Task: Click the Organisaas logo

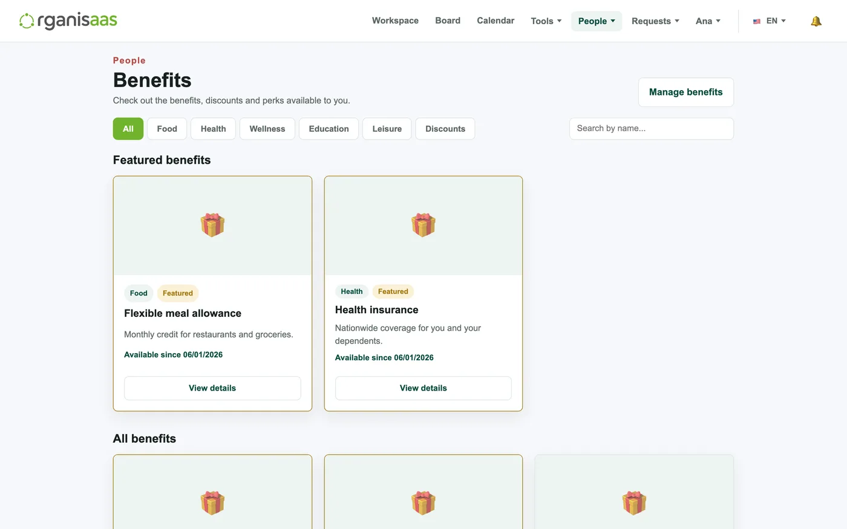Action: click(68, 21)
